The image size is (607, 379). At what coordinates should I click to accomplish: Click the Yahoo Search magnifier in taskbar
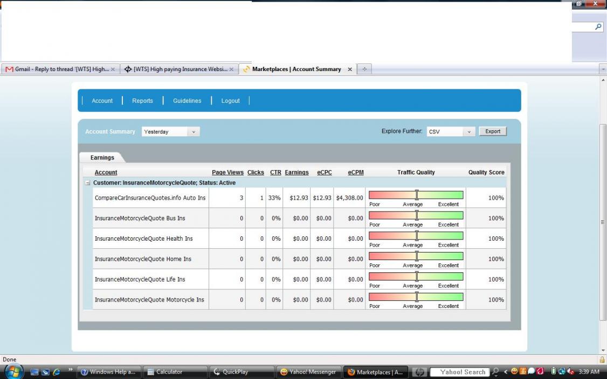(x=495, y=371)
